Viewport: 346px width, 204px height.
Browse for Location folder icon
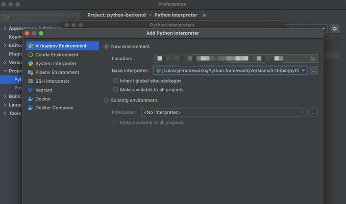click(x=313, y=59)
